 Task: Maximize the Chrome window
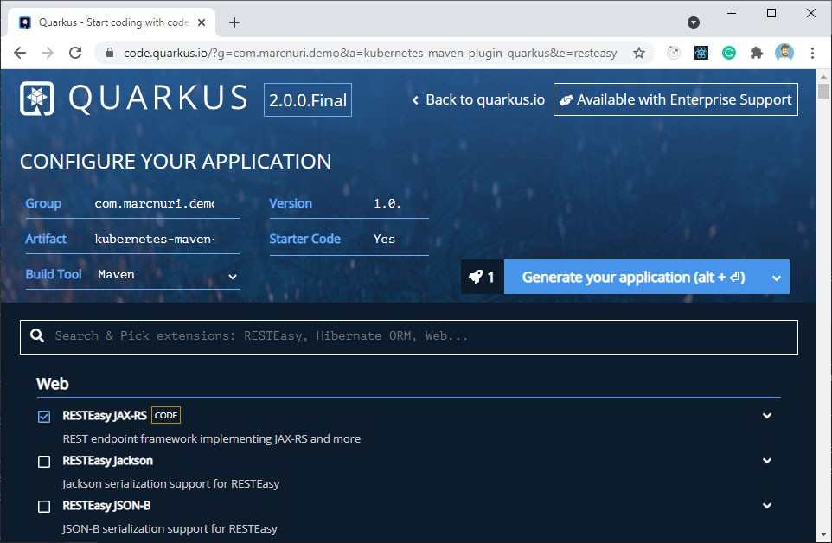pyautogui.click(x=771, y=13)
